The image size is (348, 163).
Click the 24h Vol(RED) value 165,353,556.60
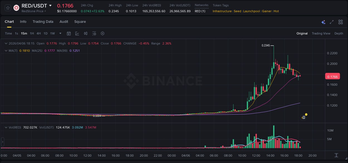[154, 11]
